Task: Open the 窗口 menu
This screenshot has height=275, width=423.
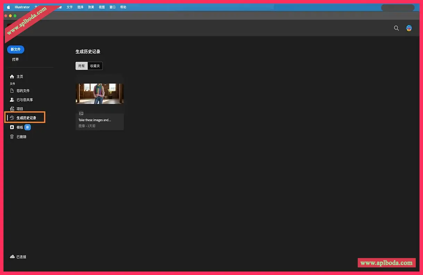Action: (112, 7)
